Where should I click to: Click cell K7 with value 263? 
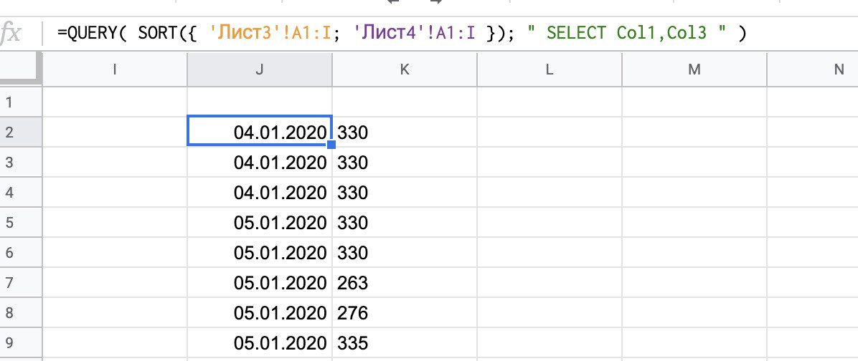[405, 283]
